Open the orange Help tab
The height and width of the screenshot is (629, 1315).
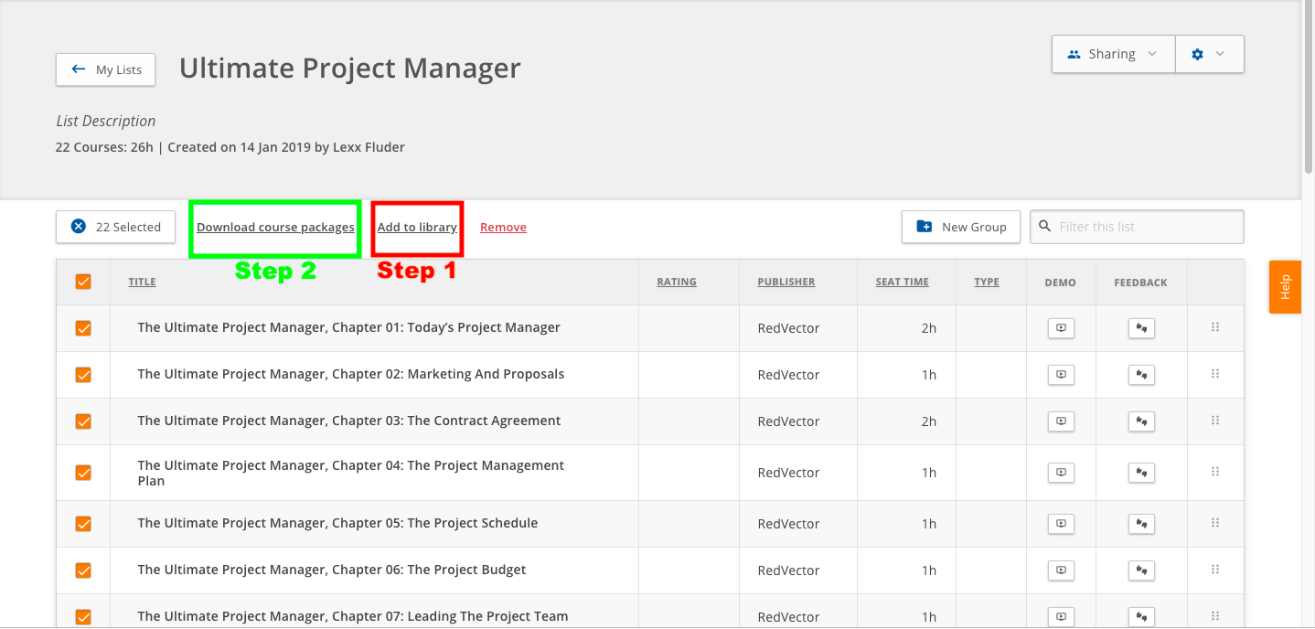(x=1285, y=287)
